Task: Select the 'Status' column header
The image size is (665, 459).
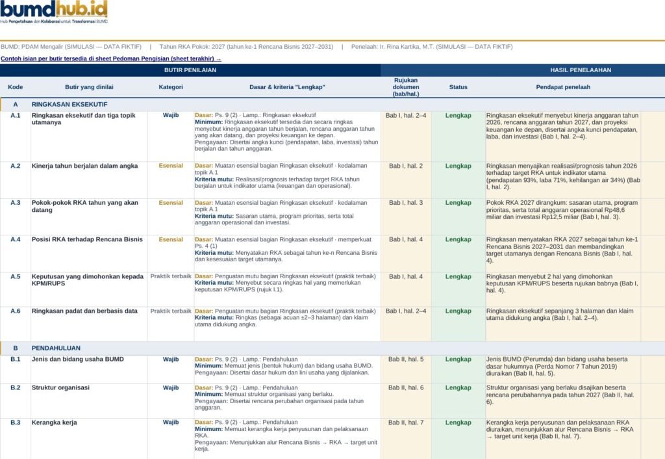Action: [x=458, y=87]
